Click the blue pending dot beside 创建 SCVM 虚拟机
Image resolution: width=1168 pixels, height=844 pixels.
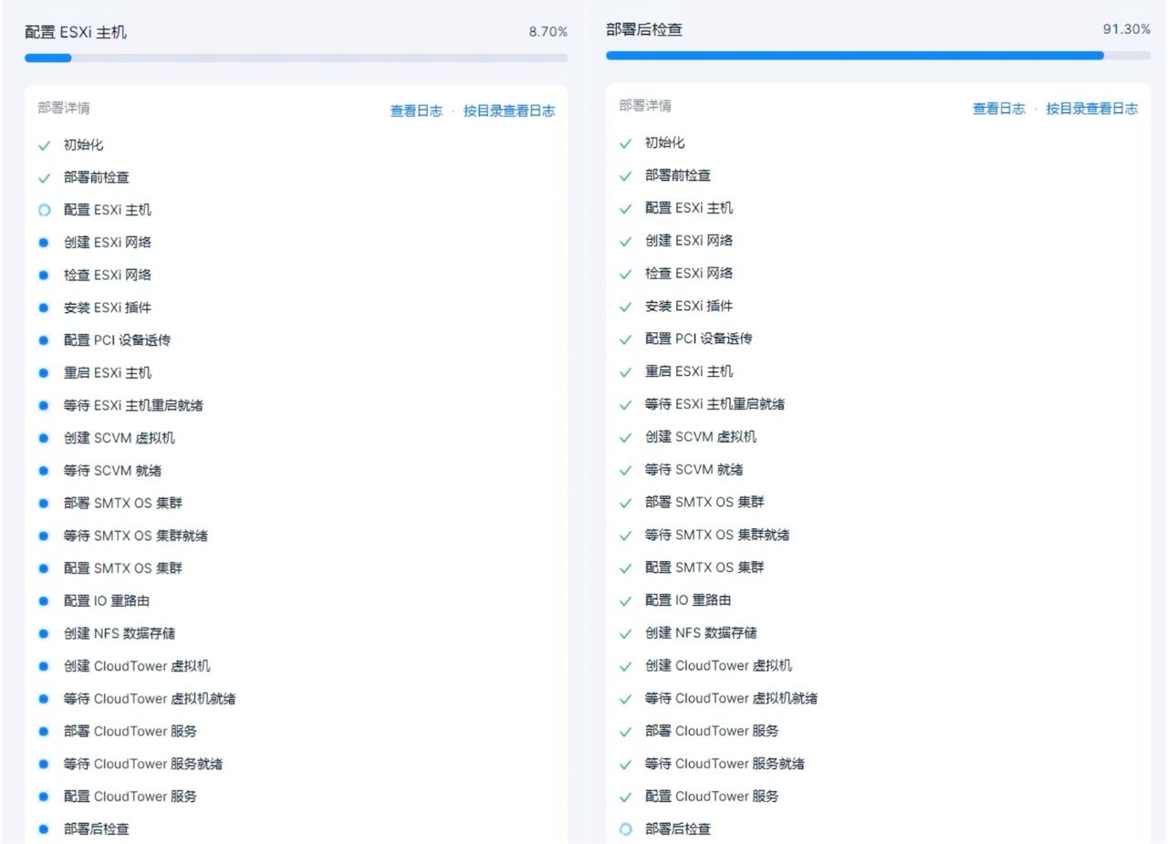pyautogui.click(x=44, y=438)
